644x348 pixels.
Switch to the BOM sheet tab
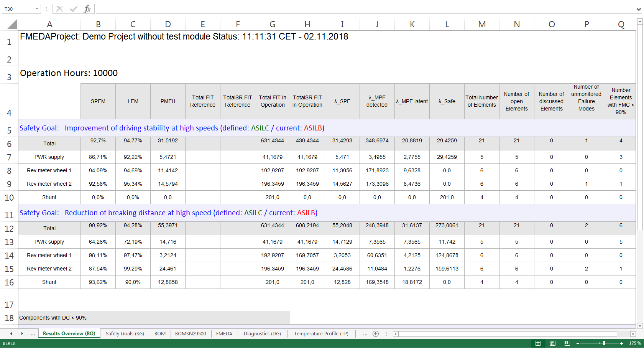(160, 334)
